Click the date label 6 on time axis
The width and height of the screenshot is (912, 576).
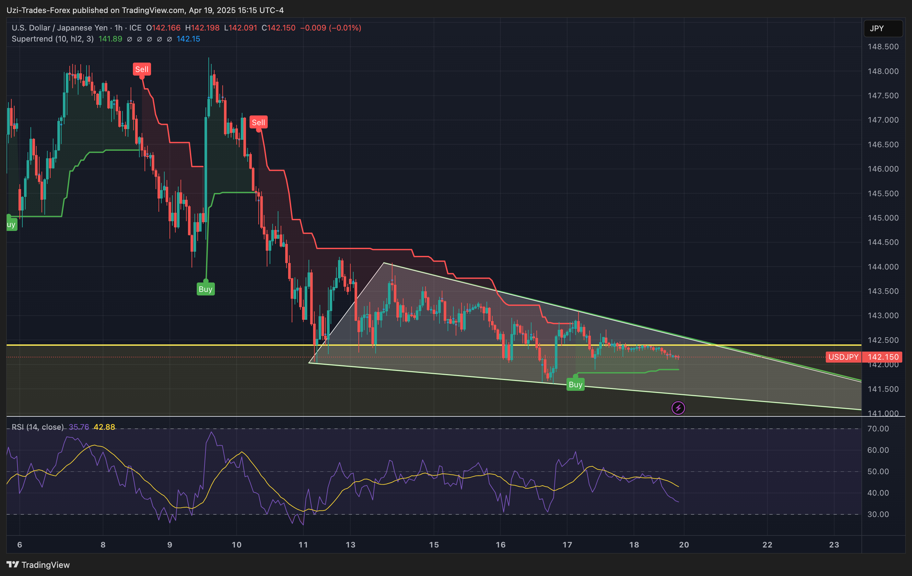[20, 545]
